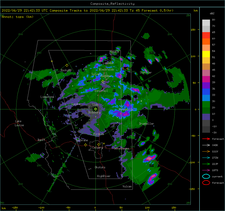Click the cyan current ellipse in legend
Image resolution: width=225 pixels, height=211 pixels.
[206, 176]
